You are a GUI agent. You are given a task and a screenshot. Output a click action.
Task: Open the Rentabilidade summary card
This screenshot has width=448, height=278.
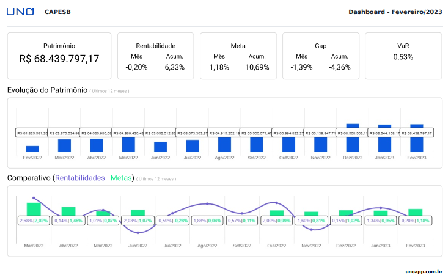click(155, 56)
